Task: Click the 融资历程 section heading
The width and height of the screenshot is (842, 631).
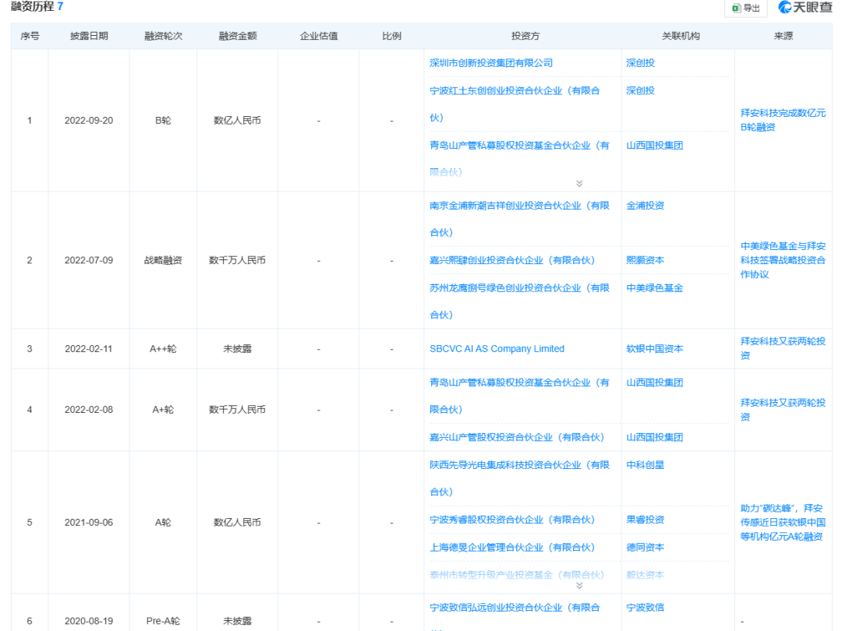Action: coord(32,6)
